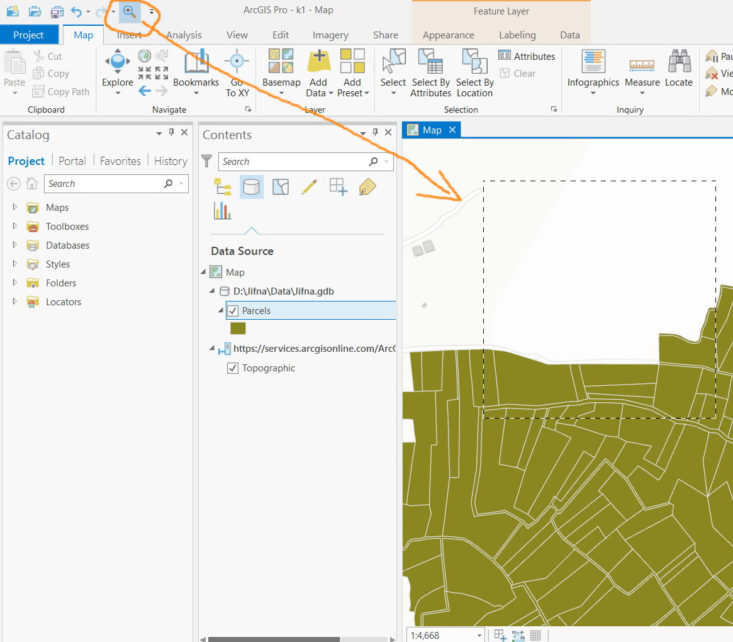733x642 pixels.
Task: Expand the Locators node in Catalog
Action: 14,301
